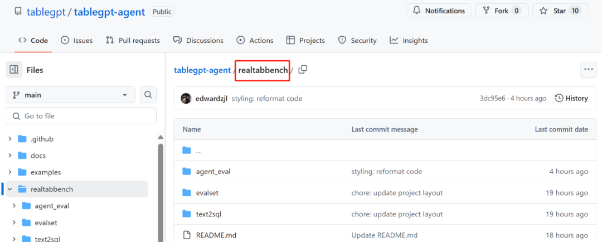
Task: Fork the repository
Action: pos(502,11)
